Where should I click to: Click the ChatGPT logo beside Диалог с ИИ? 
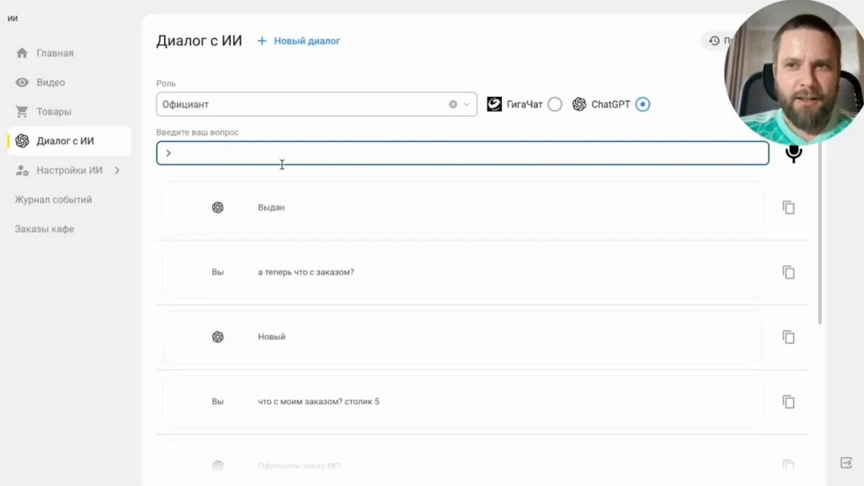tap(22, 141)
